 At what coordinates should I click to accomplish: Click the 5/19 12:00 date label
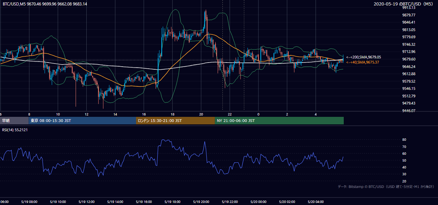86,202
